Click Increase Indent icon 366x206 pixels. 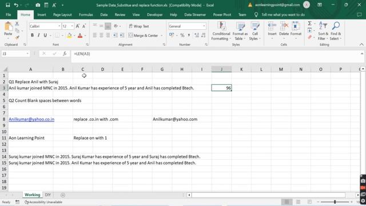122,35
